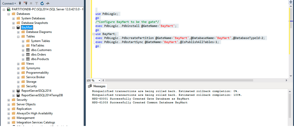The image size is (294, 140).
Task: Expand the Service Broker folder
Action: 18,77
